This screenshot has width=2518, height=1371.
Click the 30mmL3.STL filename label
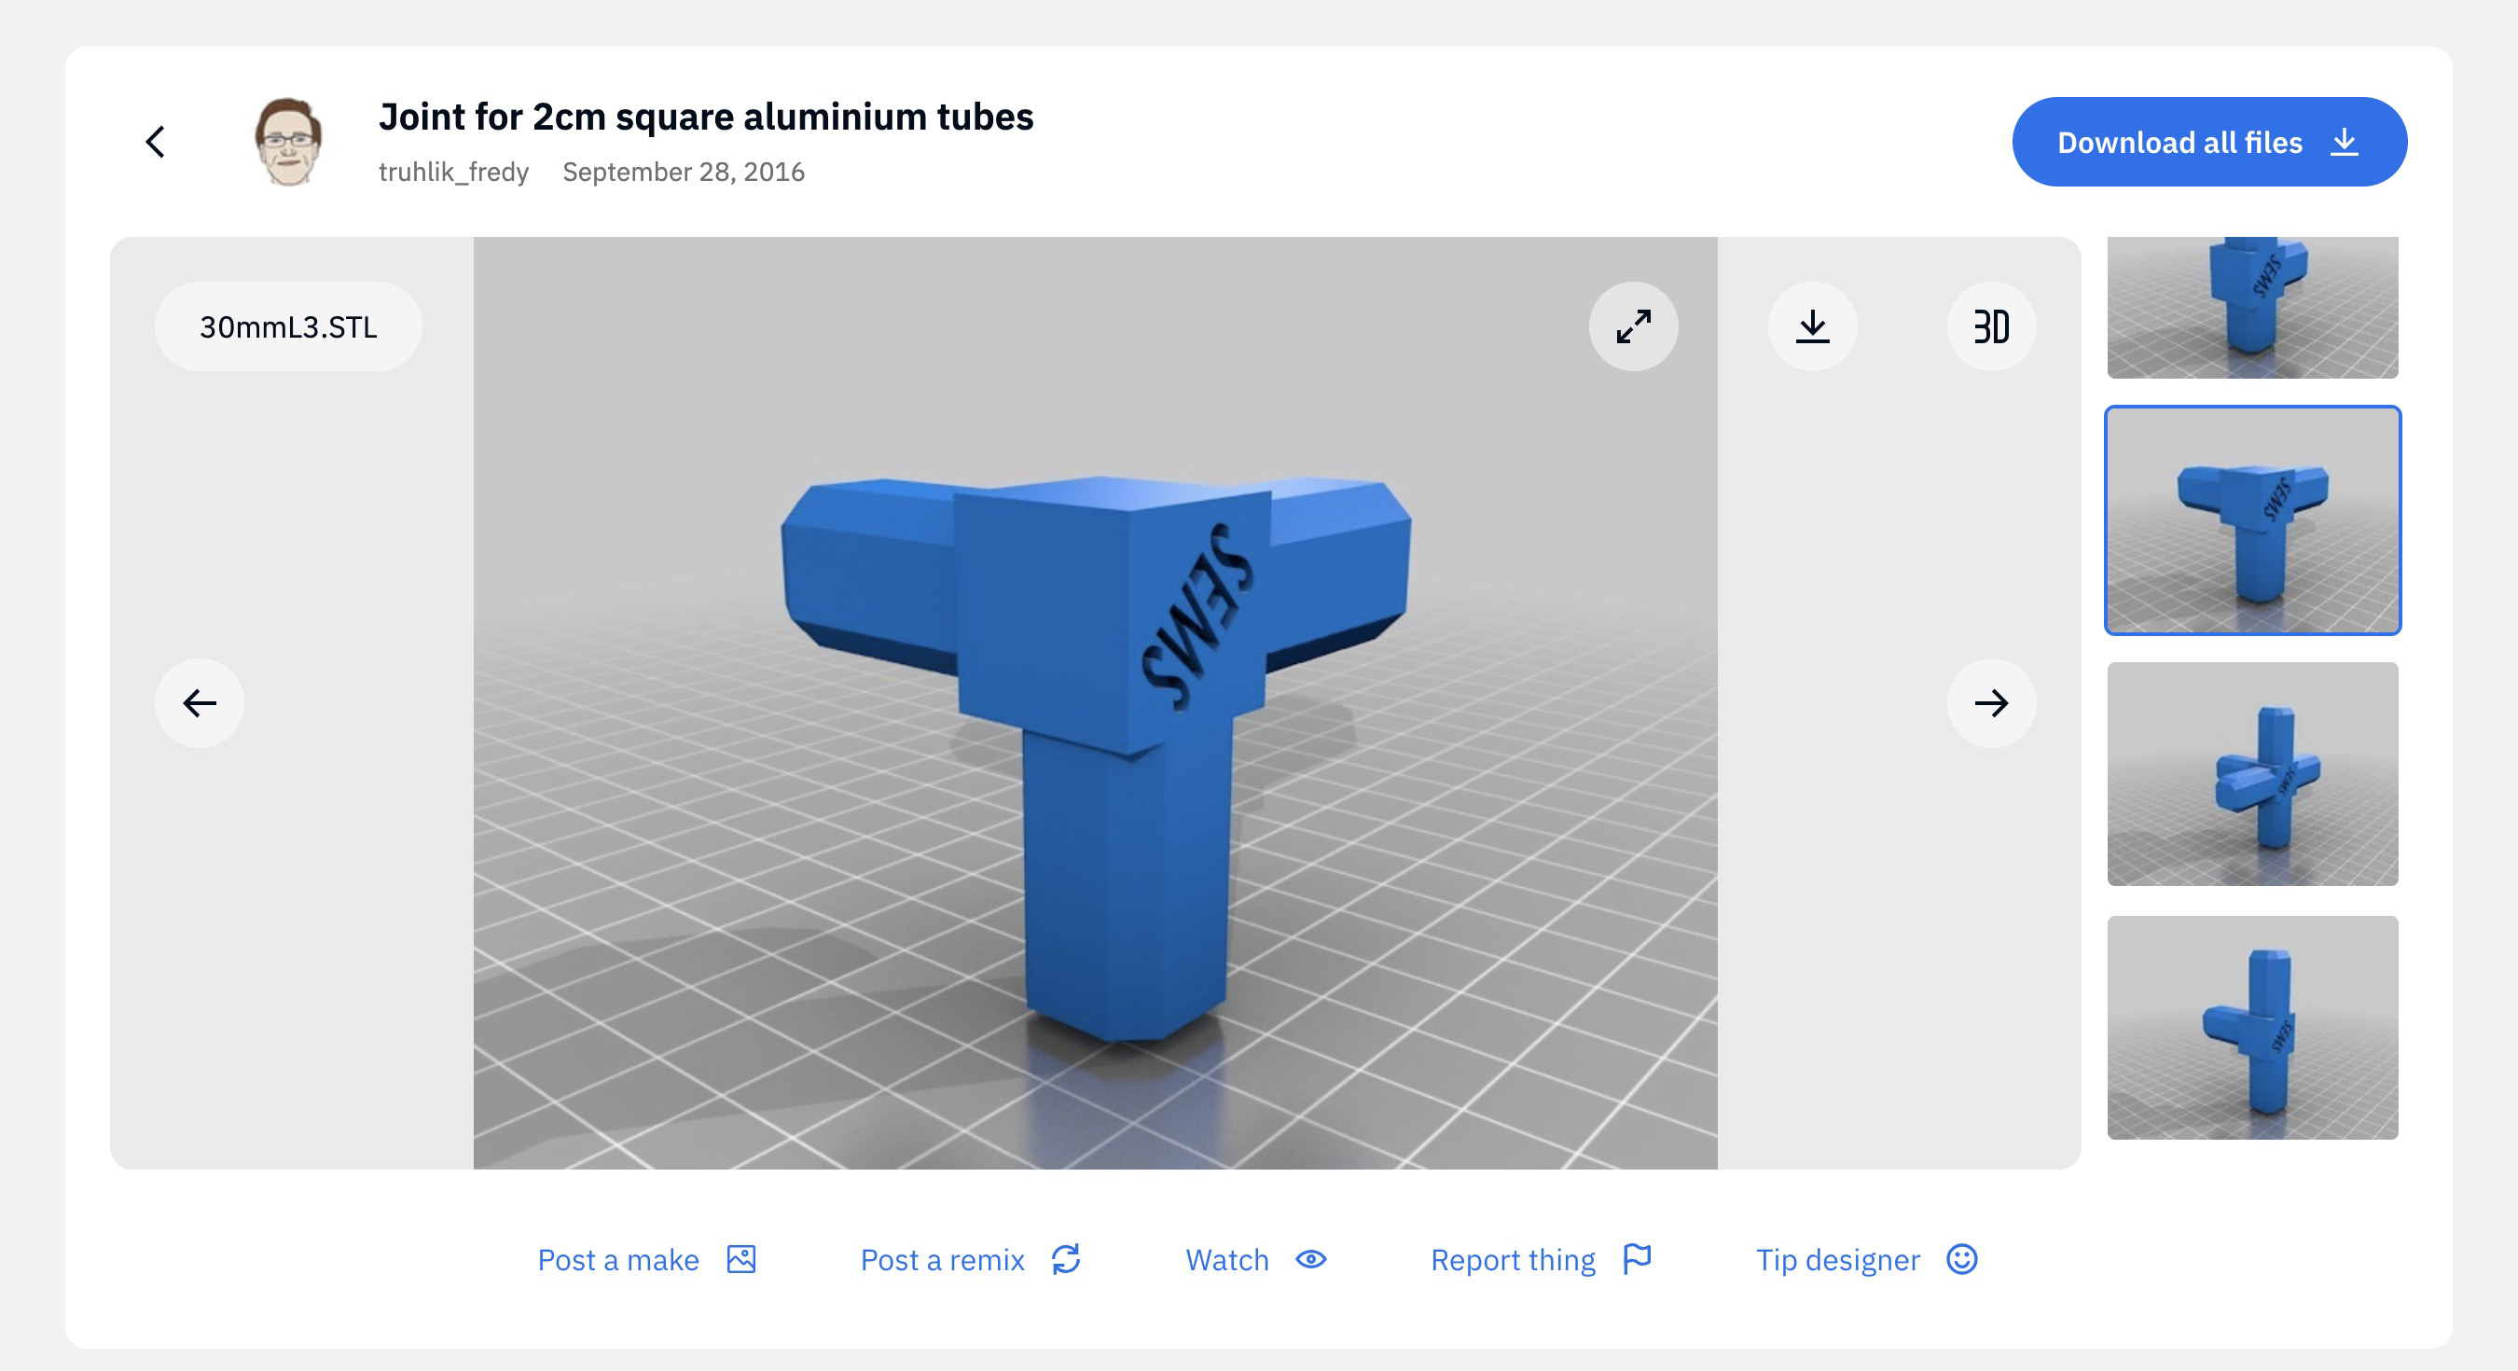pyautogui.click(x=288, y=326)
